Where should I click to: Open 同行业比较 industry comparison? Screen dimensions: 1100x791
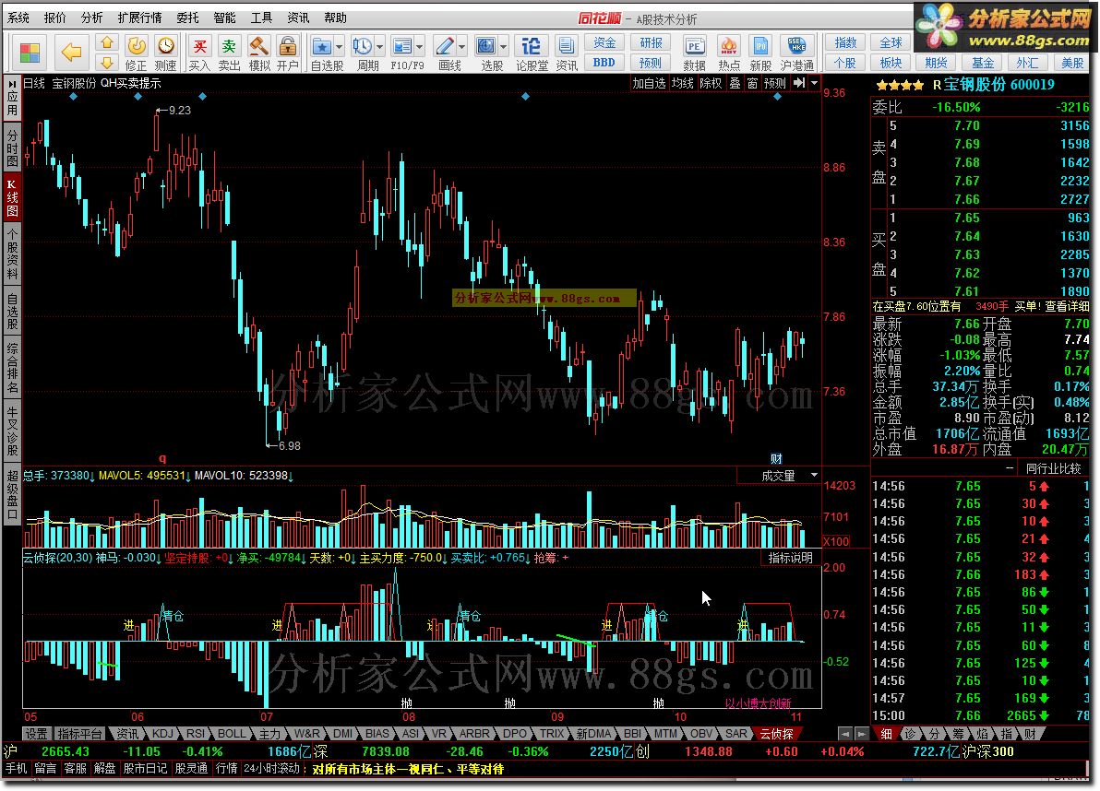pos(1054,468)
